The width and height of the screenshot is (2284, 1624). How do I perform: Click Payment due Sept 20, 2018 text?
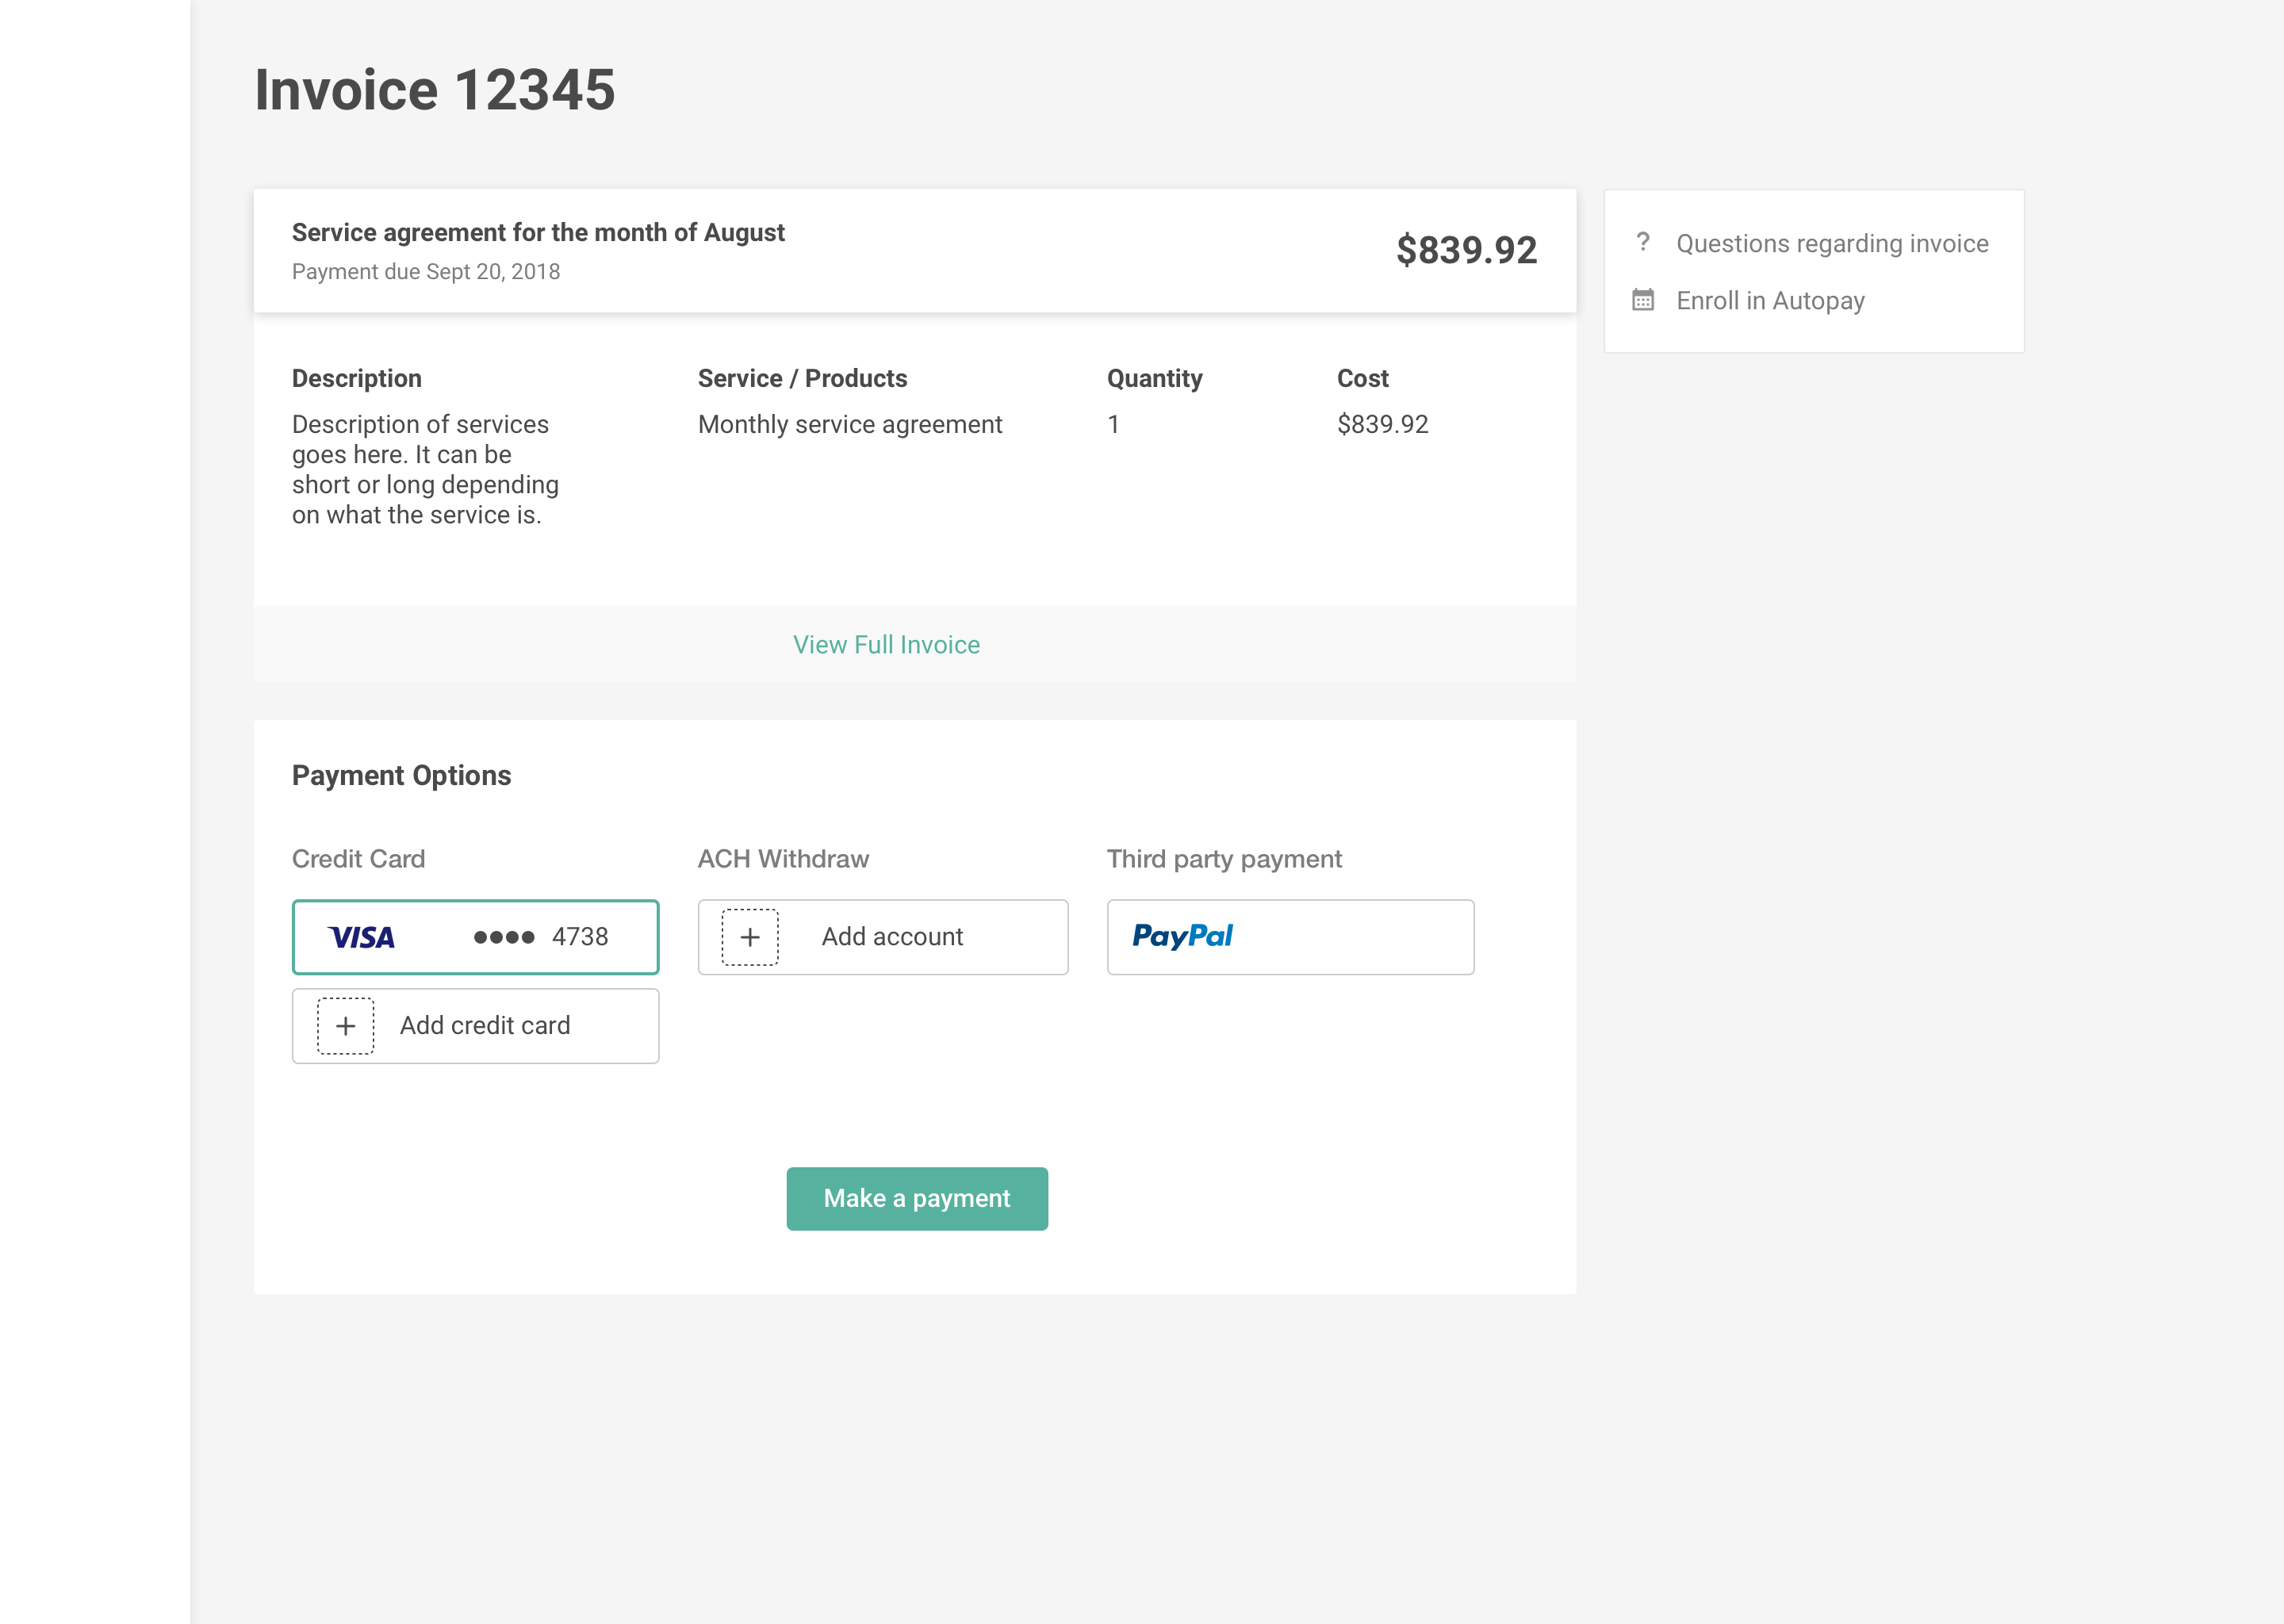425,272
